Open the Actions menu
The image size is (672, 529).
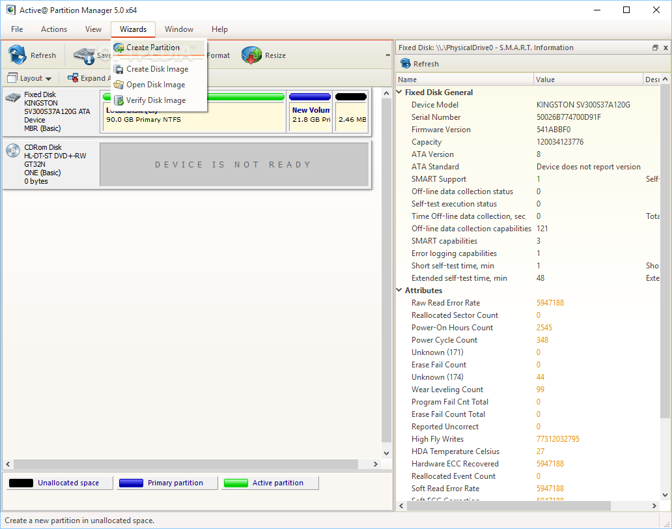[54, 29]
